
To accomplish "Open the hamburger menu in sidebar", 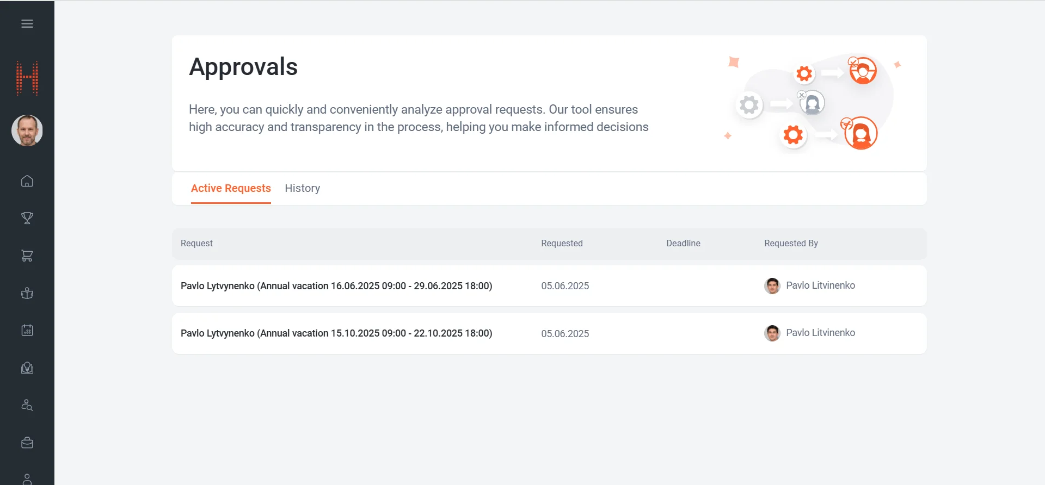I will click(x=27, y=24).
